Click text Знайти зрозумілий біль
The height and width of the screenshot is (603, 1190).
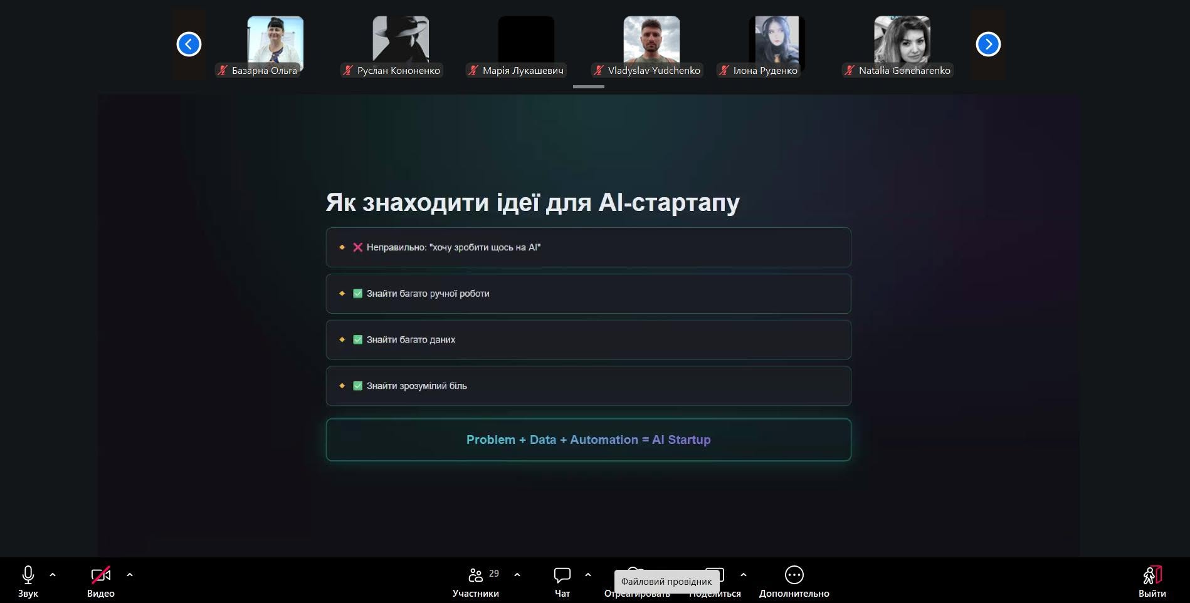click(417, 386)
